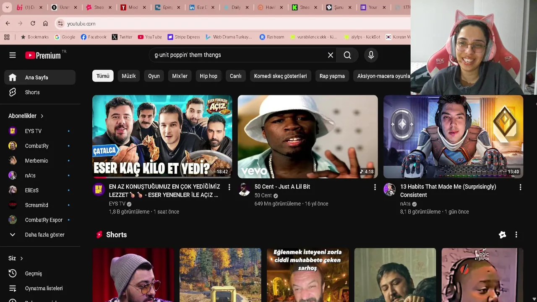Expand Daha fazla göster subscriptions
This screenshot has width=537, height=302.
tap(40, 235)
